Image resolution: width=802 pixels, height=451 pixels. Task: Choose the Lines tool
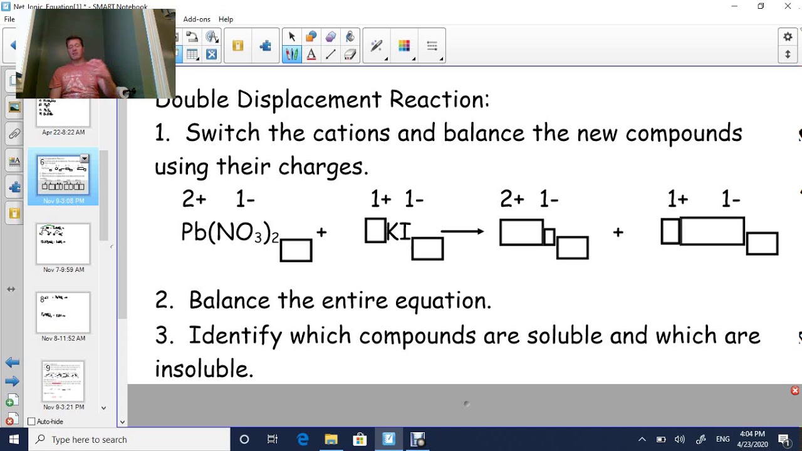coord(331,54)
